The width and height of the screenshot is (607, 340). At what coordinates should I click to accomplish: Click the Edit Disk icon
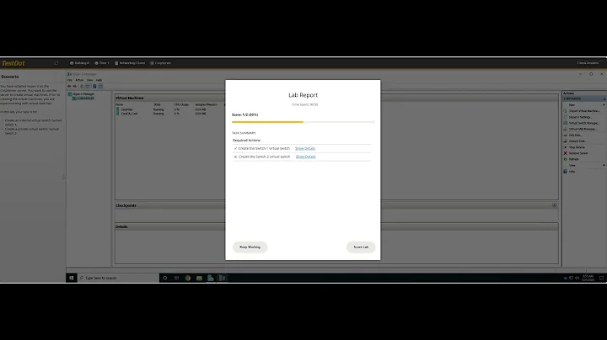click(x=565, y=135)
